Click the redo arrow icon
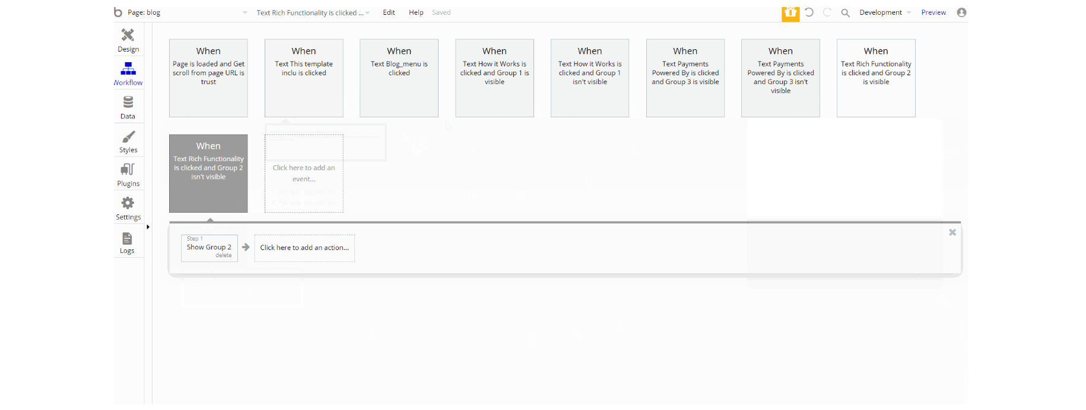This screenshot has width=1086, height=410. [827, 12]
